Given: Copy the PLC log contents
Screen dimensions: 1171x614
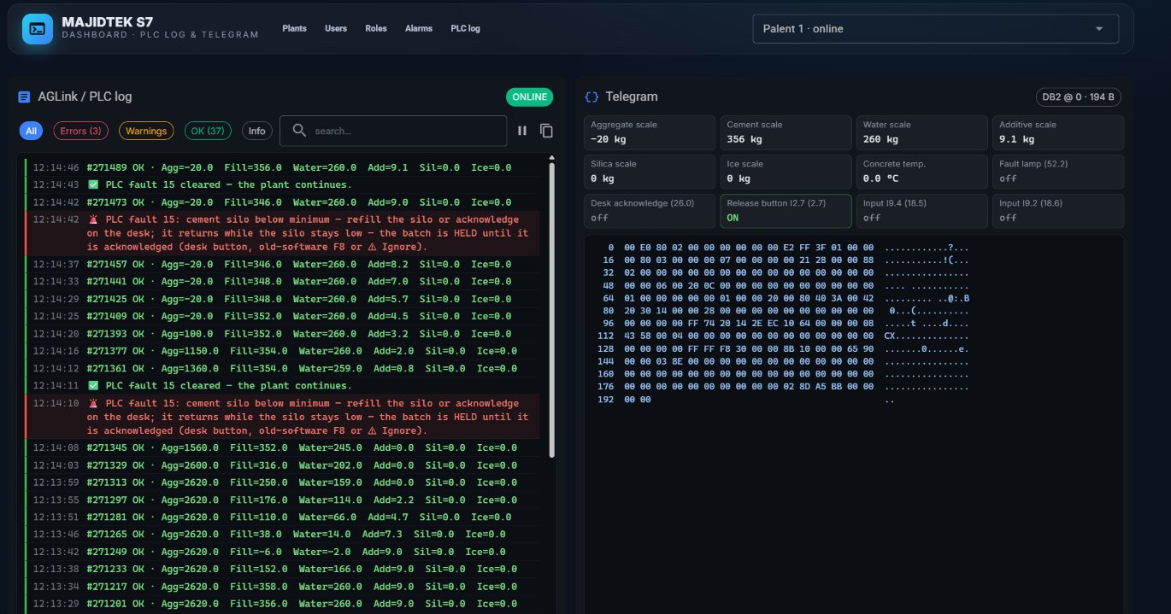Looking at the screenshot, I should coord(546,131).
